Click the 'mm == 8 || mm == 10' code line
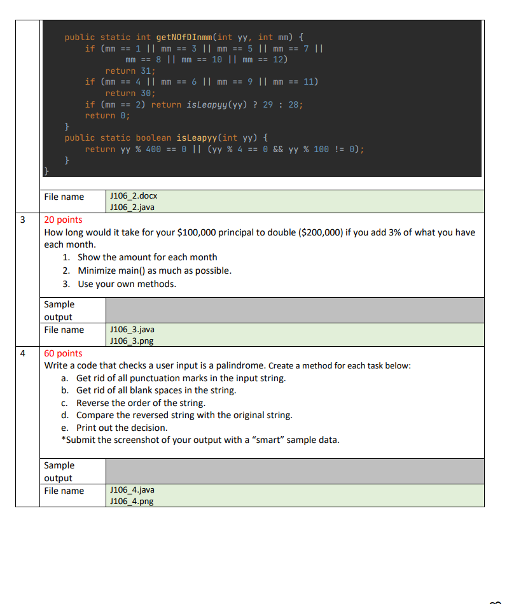This screenshot has height=604, width=507. 206,60
